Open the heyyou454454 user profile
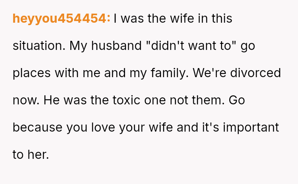Image resolution: width=298 pixels, height=184 pixels. (x=60, y=19)
